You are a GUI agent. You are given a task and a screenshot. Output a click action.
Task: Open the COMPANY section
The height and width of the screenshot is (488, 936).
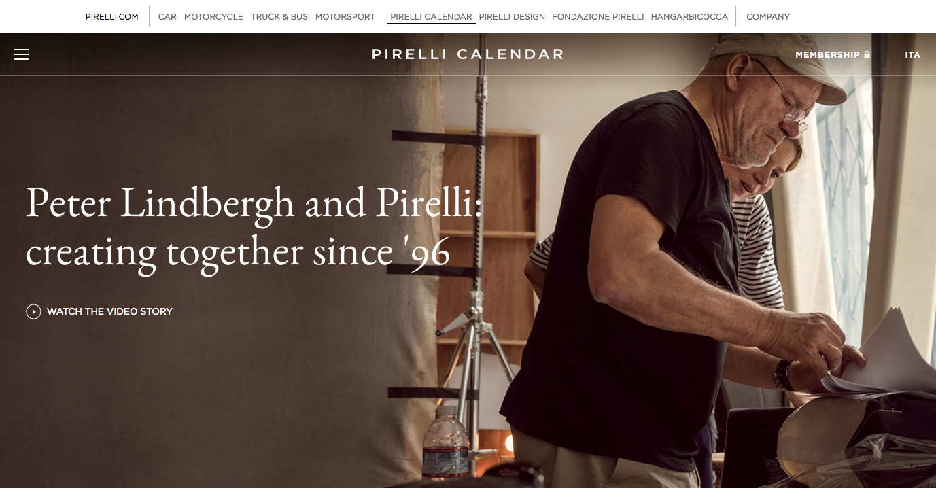coord(768,16)
